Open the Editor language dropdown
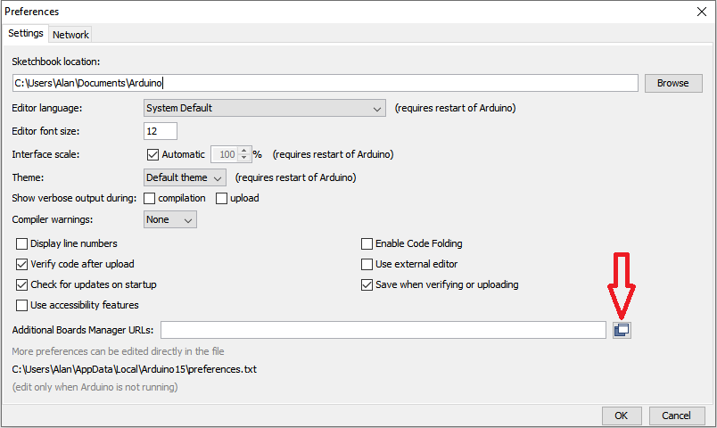This screenshot has width=717, height=428. tap(264, 108)
